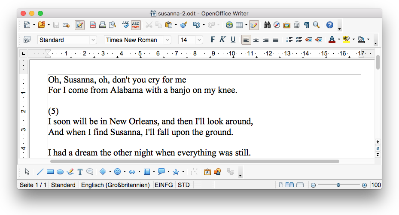Click the STD selection mode
The height and width of the screenshot is (215, 399).
pyautogui.click(x=184, y=185)
